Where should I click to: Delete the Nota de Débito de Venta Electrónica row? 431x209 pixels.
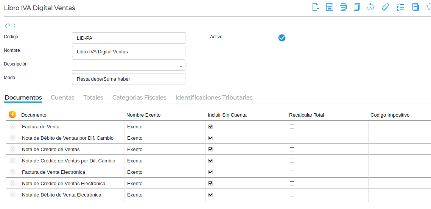[12, 195]
